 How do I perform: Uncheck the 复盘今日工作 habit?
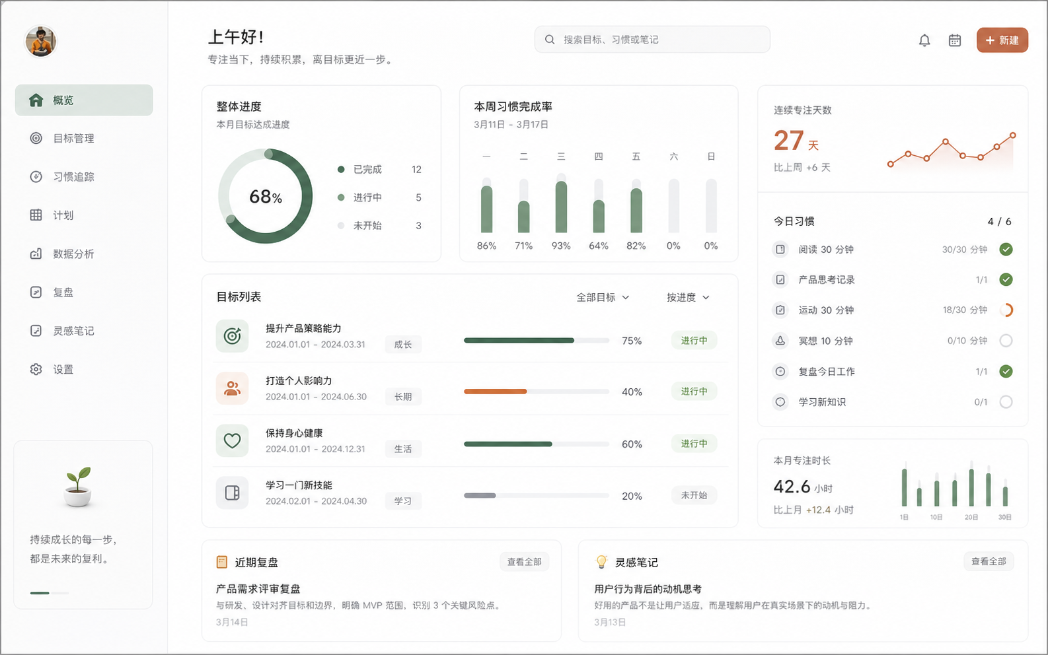[1006, 371]
